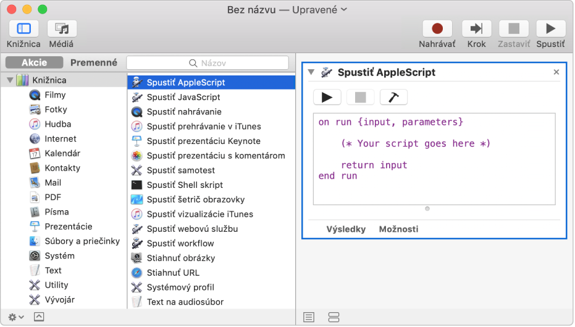Collapse the Spustiť AppleScript action panel
The image size is (575, 327).
pyautogui.click(x=311, y=72)
